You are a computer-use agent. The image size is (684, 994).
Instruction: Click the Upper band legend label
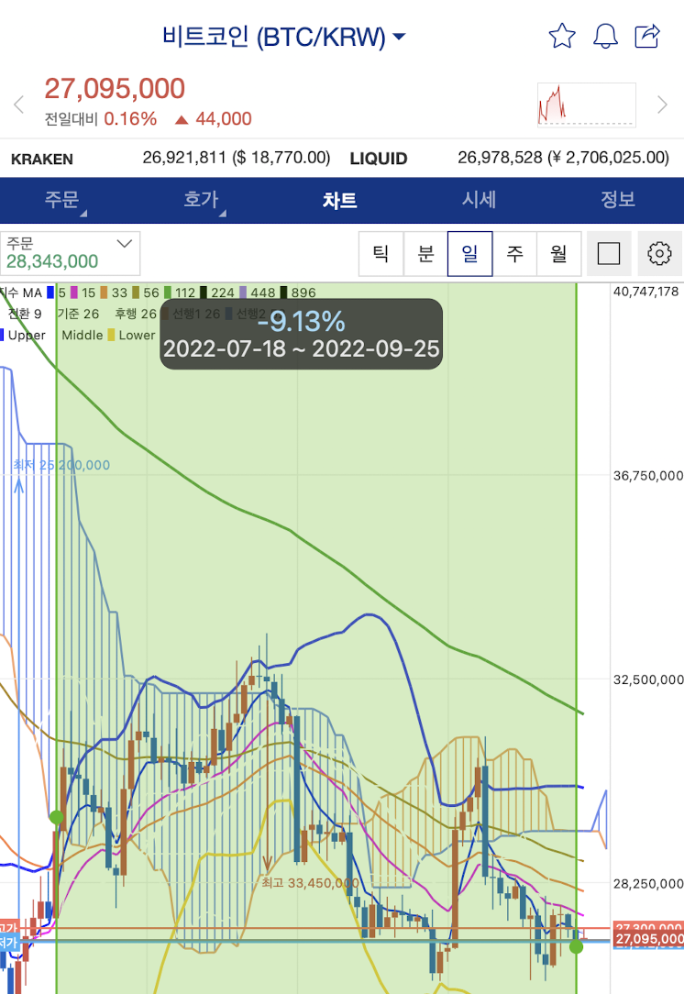click(x=27, y=336)
